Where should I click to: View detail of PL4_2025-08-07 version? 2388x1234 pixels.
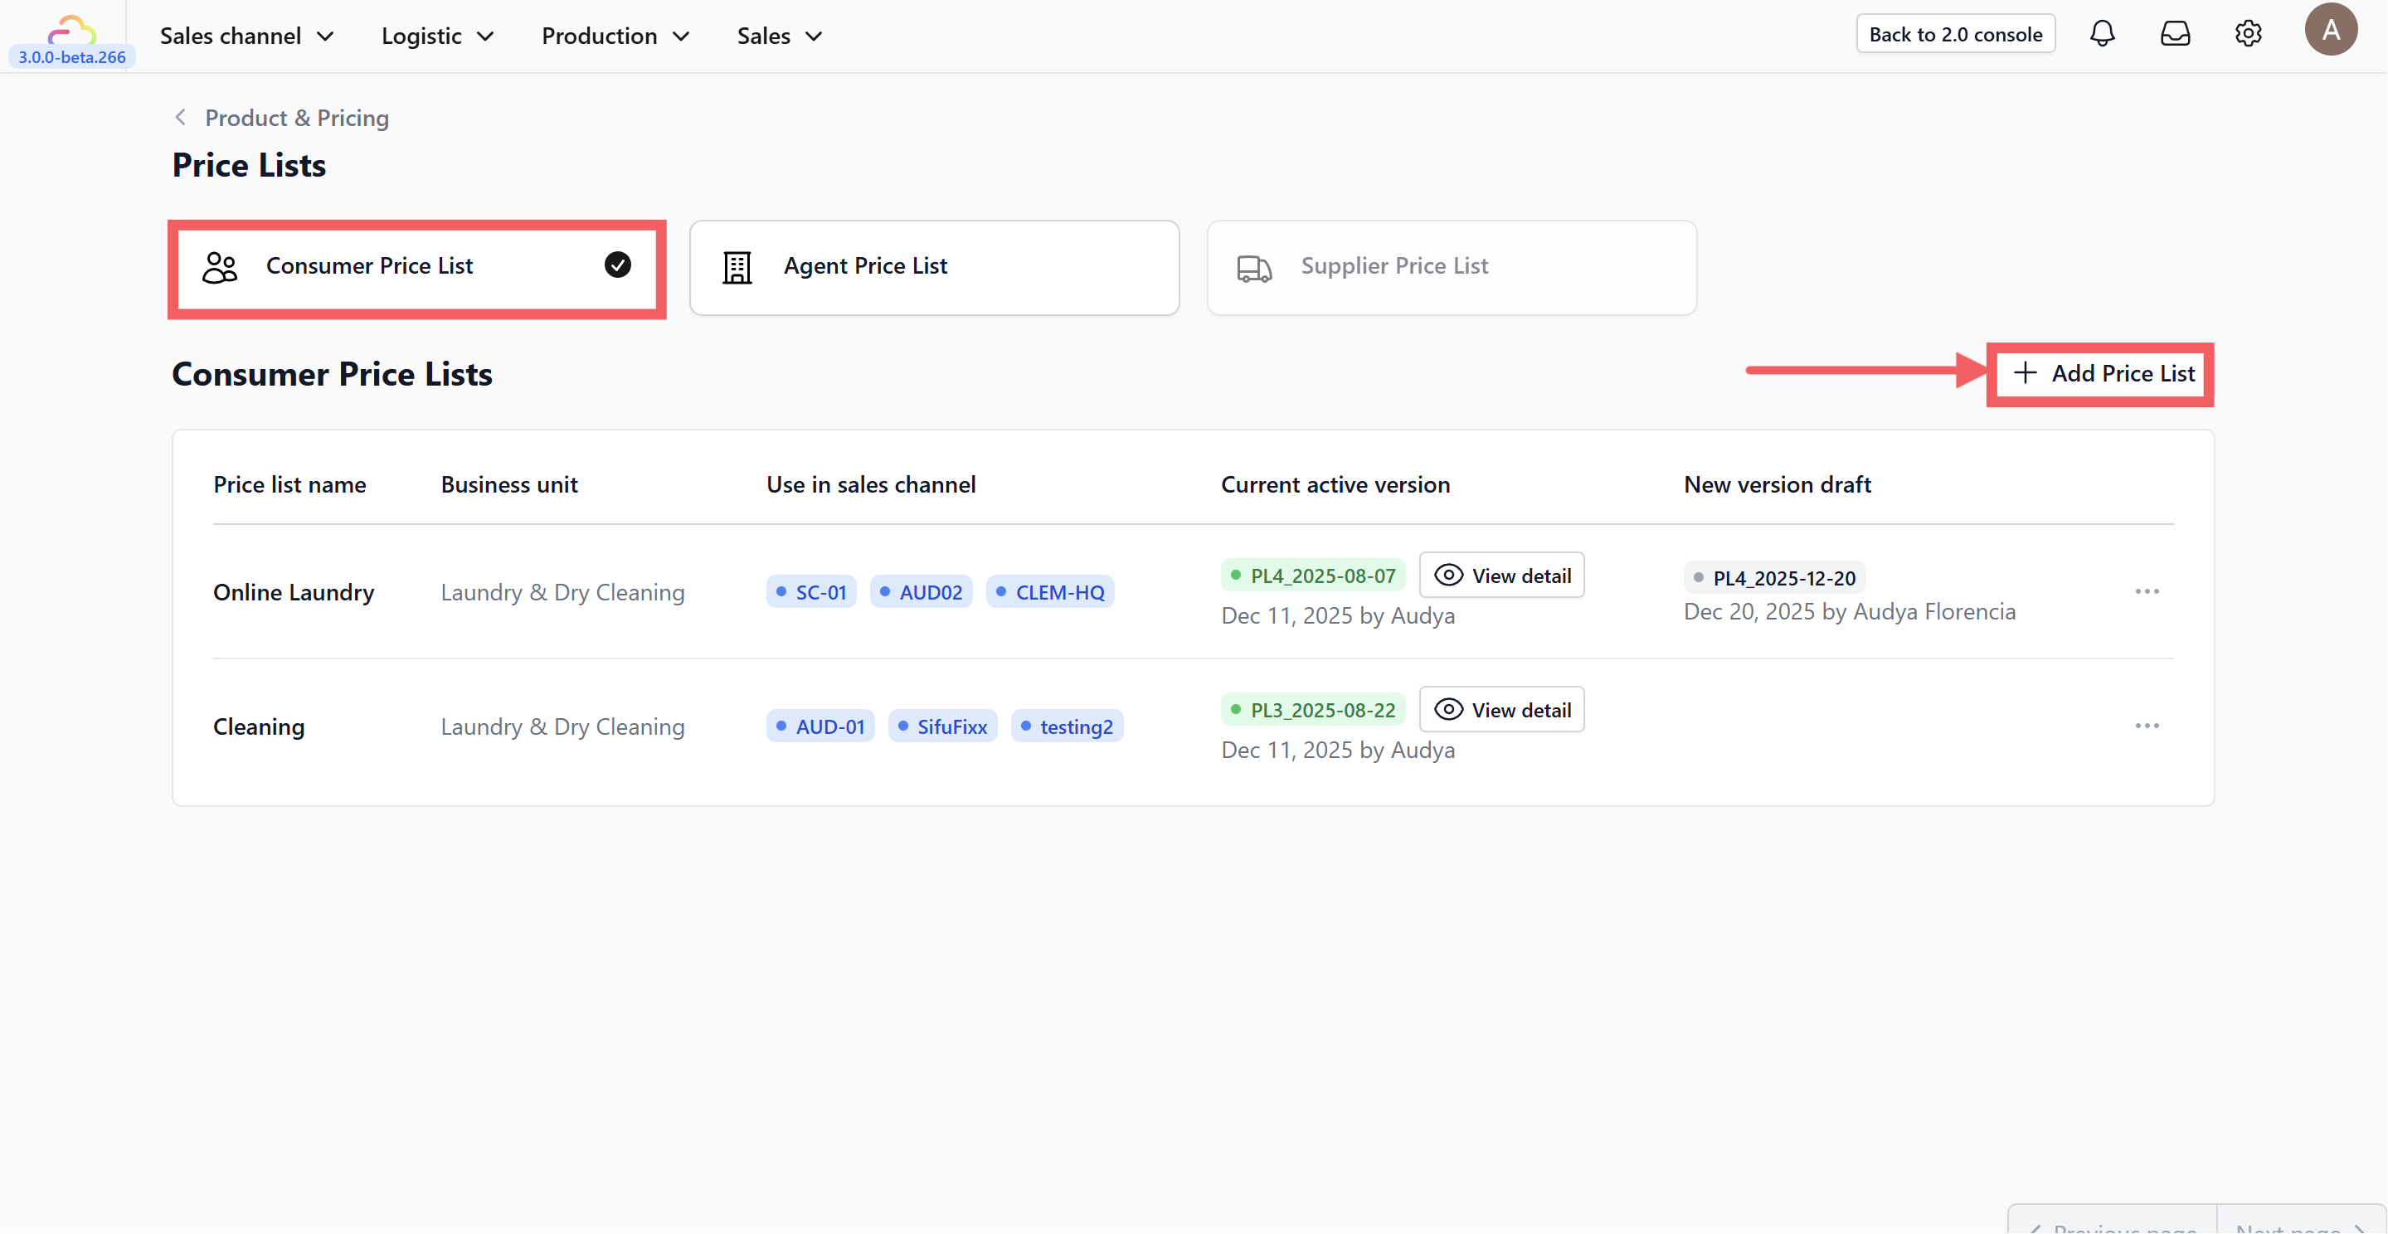click(x=1500, y=576)
